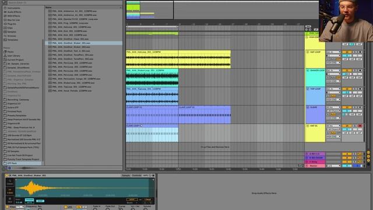Open HAT LOOP input type dropdown
Viewport: 373px width, 210px height.
point(333,52)
